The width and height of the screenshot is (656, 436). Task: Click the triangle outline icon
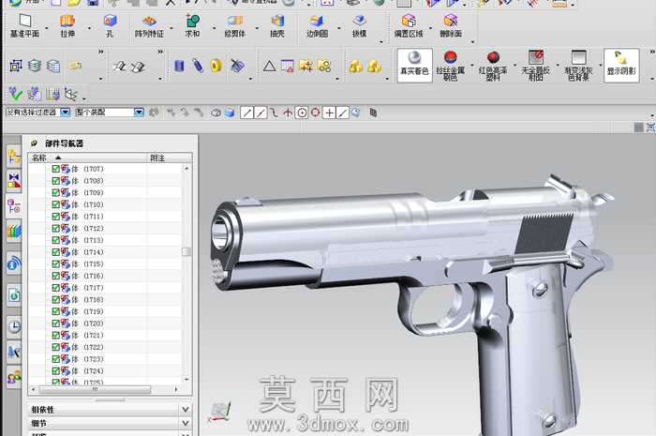tap(269, 66)
